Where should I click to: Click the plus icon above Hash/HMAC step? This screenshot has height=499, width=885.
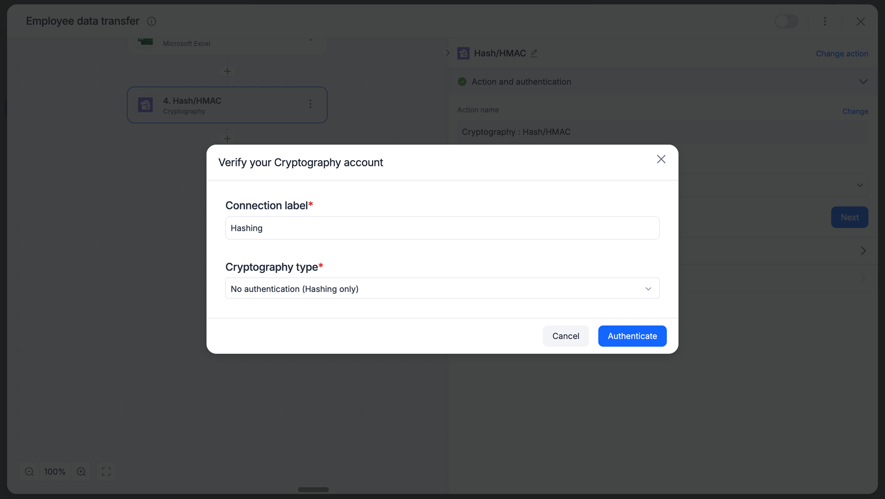[x=227, y=72]
